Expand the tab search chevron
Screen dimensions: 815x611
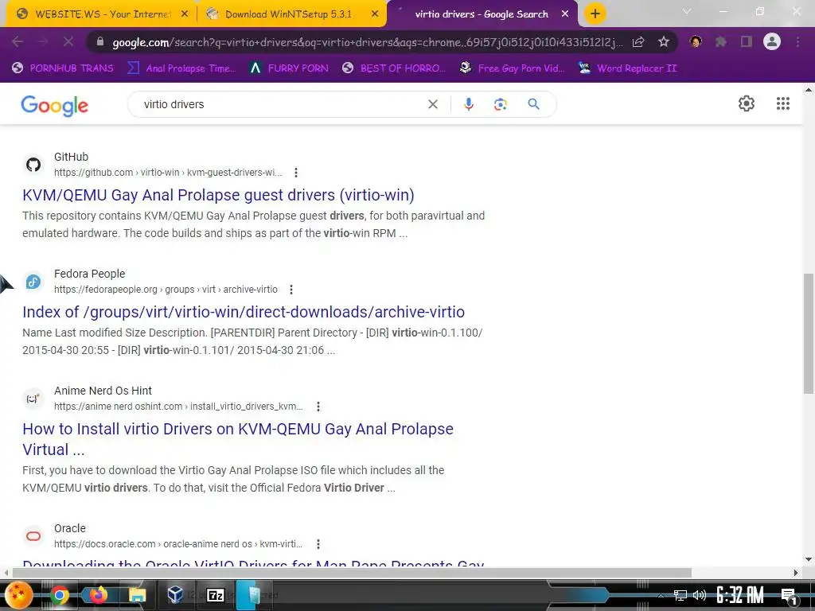pos(687,11)
